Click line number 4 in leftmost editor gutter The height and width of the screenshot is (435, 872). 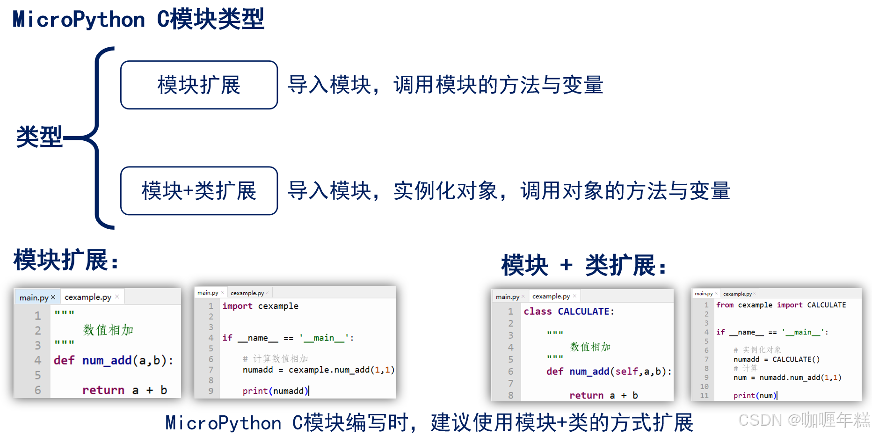coord(37,360)
